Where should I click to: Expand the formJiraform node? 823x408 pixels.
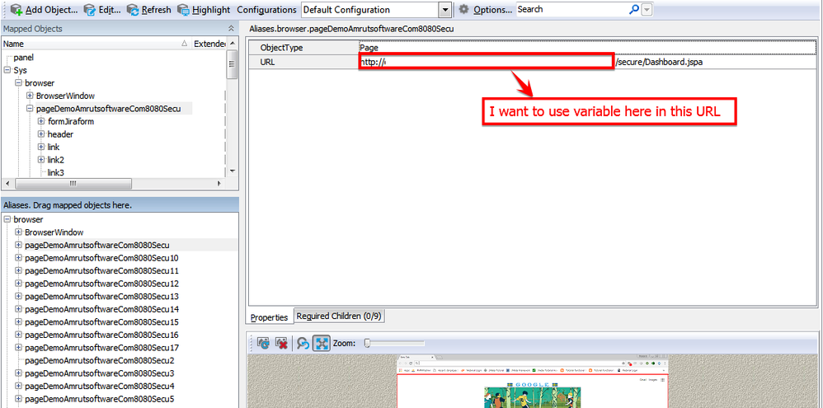pyautogui.click(x=41, y=121)
